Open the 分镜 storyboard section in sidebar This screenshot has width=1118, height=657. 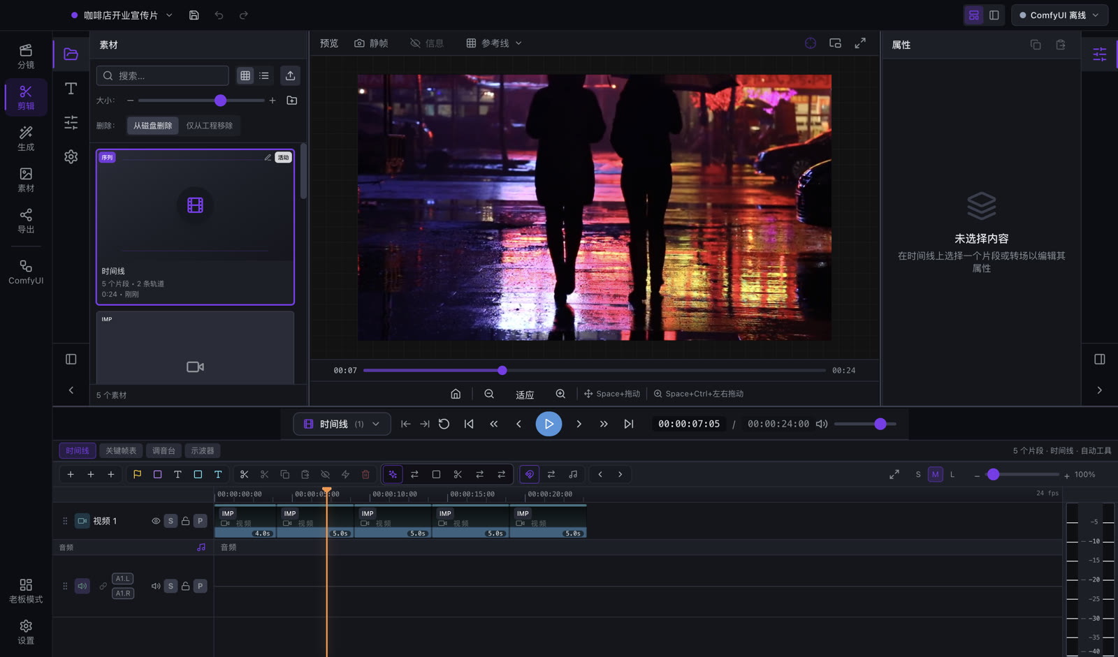coord(26,56)
